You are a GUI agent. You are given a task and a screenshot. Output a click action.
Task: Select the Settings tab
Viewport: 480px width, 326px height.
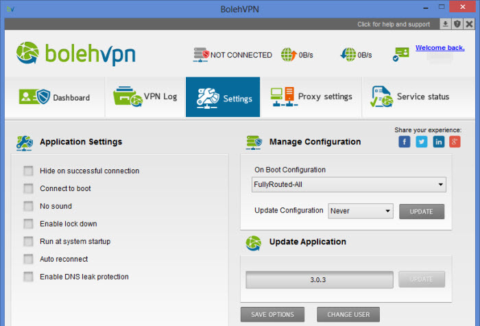coord(223,97)
